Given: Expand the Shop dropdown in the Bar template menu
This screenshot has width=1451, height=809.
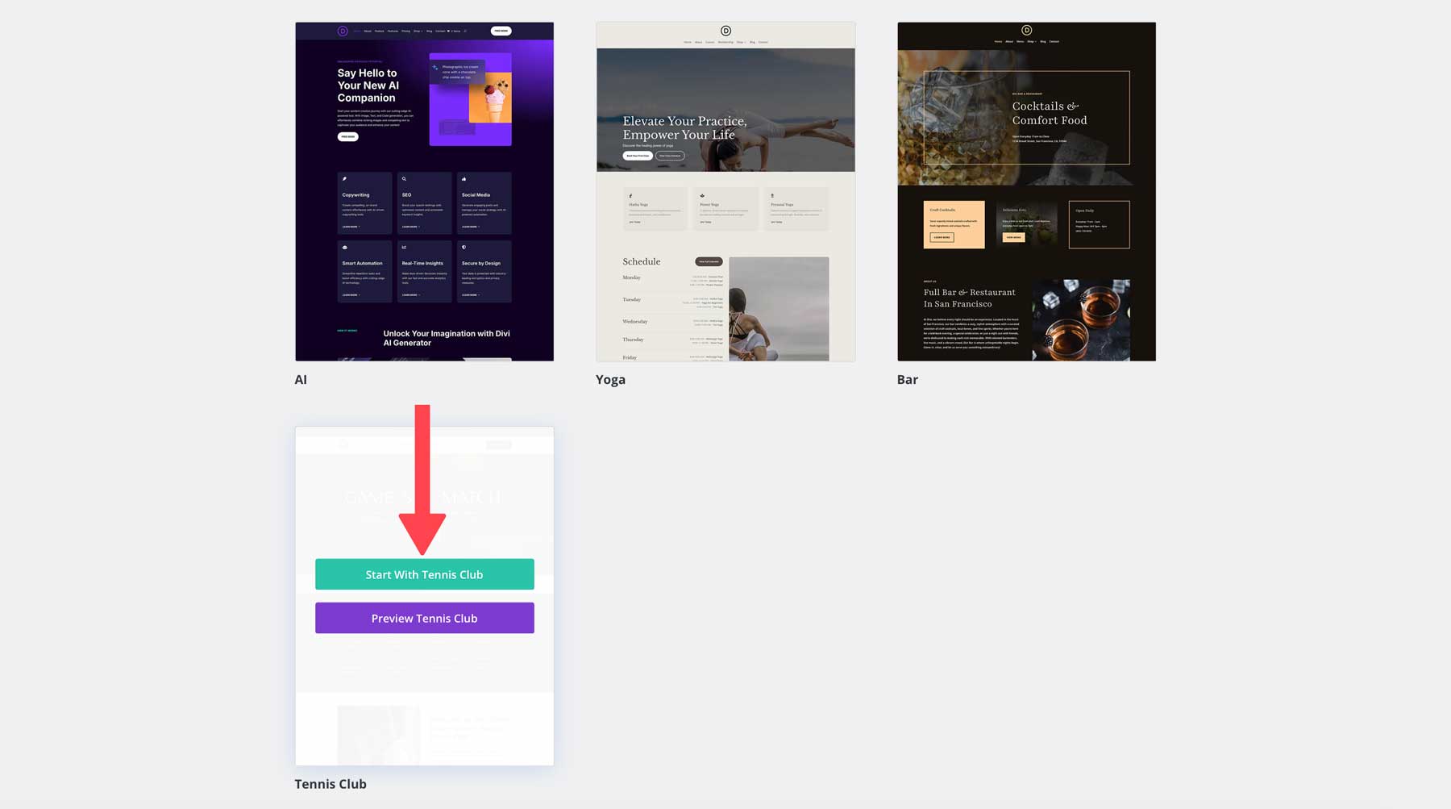Looking at the screenshot, I should click(x=1030, y=41).
